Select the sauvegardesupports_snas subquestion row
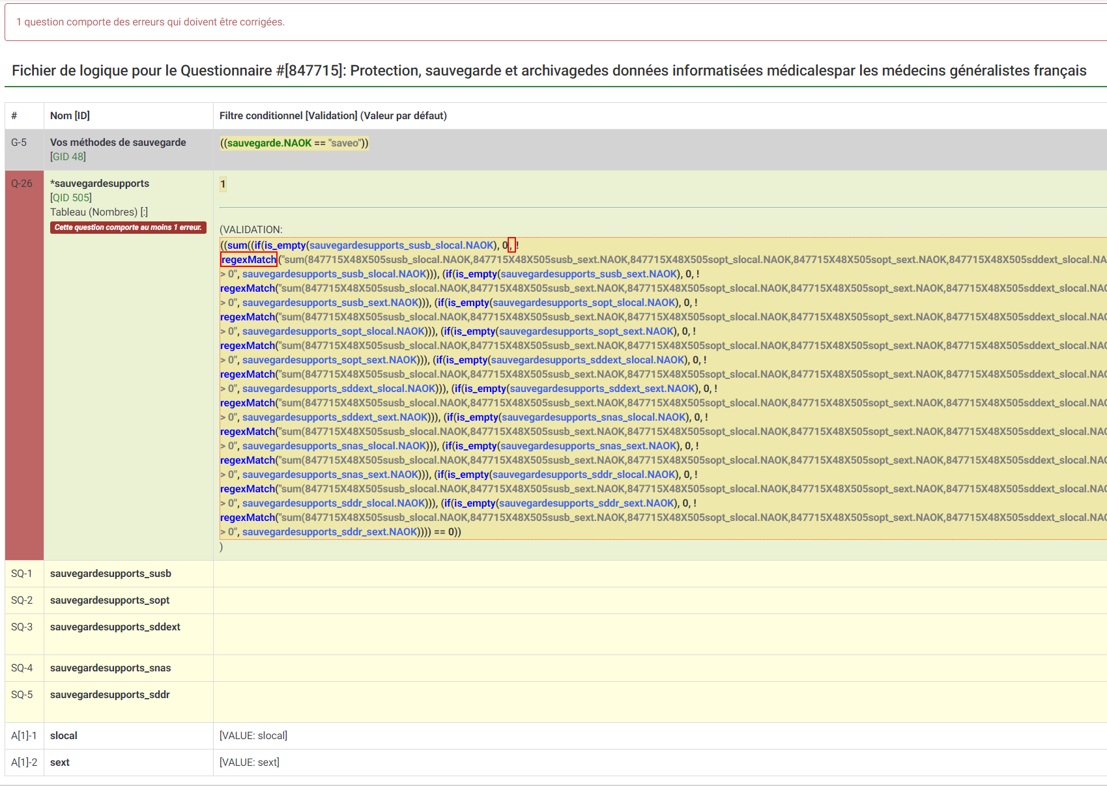1107x786 pixels. (110, 668)
